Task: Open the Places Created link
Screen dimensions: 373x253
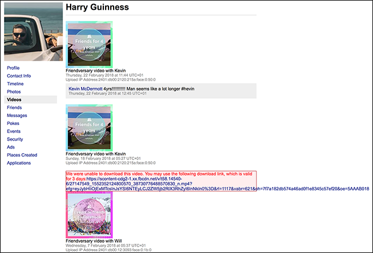Action: pyautogui.click(x=22, y=155)
